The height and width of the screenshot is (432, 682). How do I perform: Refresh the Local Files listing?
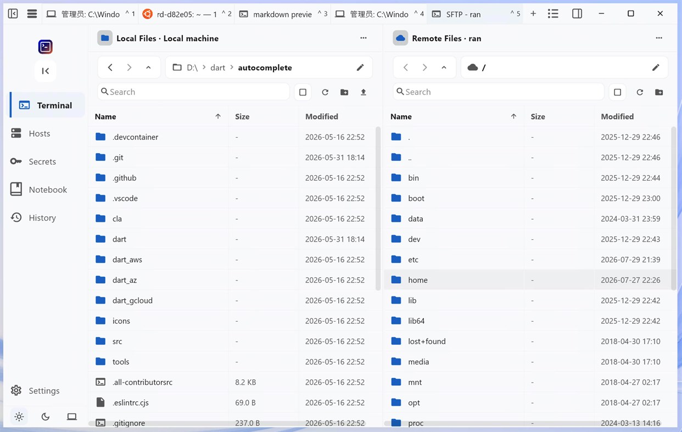325,92
